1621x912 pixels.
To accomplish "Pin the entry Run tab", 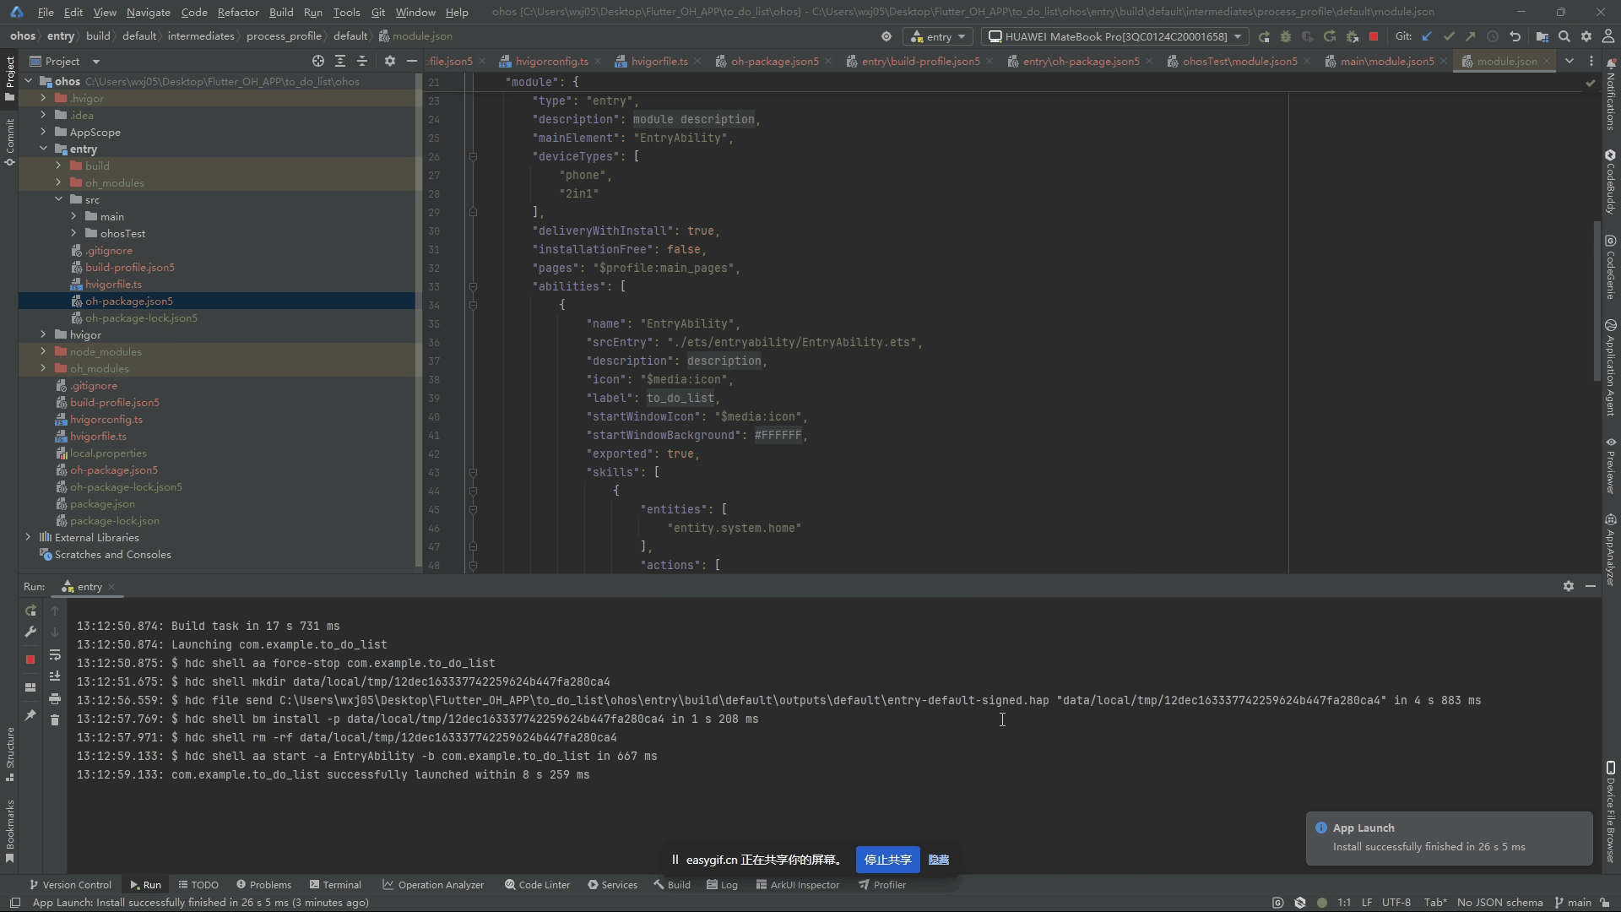I will [x=30, y=715].
